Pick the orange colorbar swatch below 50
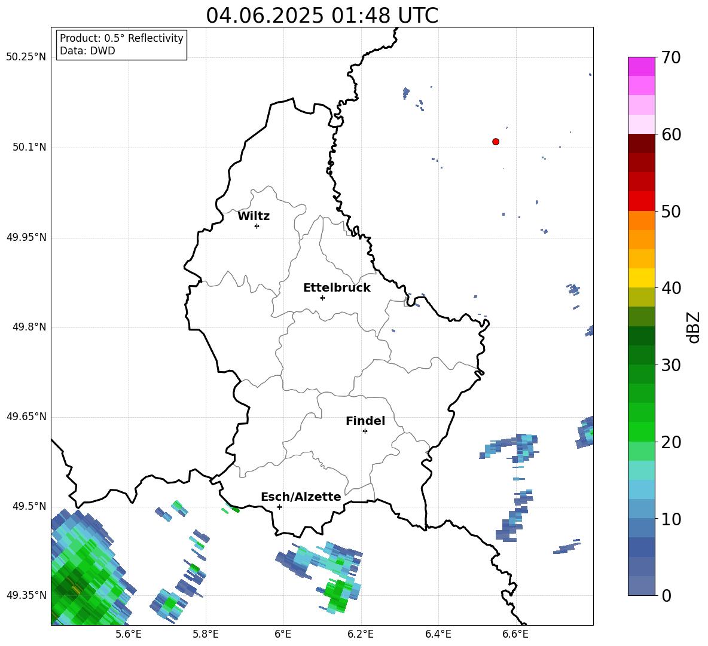Image resolution: width=708 pixels, height=646 pixels. tap(641, 220)
